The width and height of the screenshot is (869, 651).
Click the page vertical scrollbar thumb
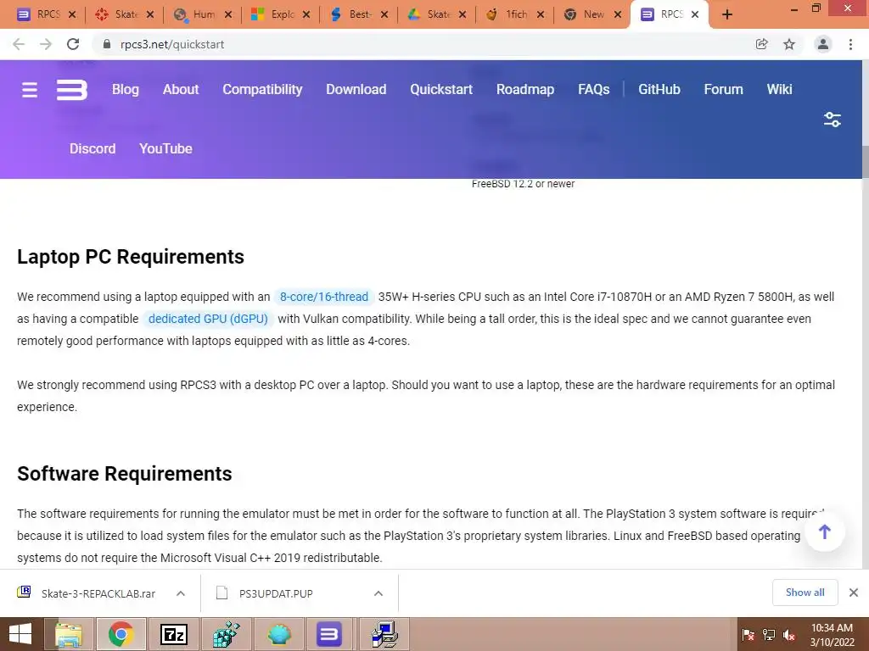865,162
